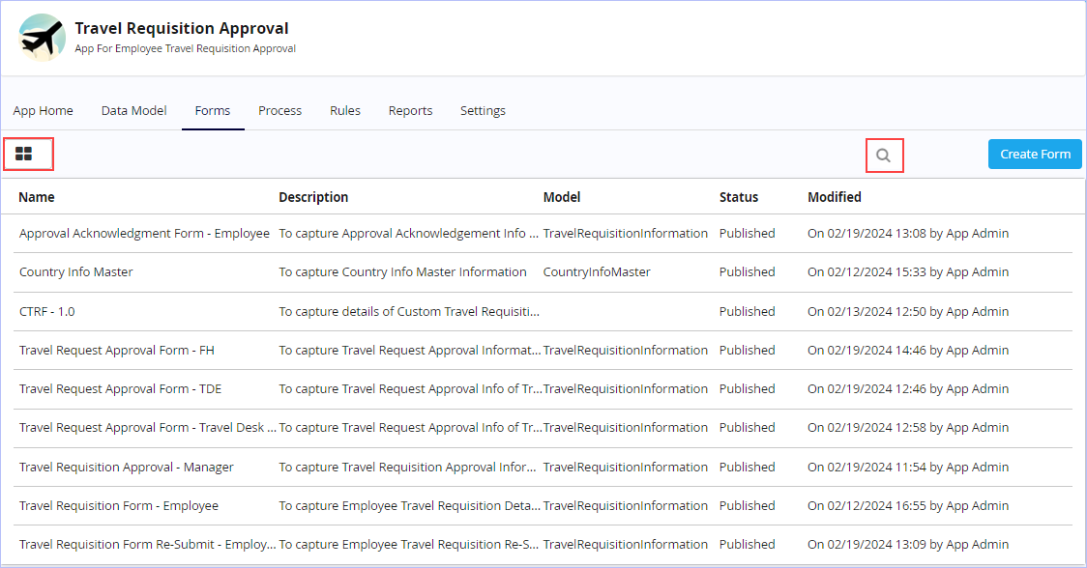Click the Status column header
1087x568 pixels.
point(739,197)
